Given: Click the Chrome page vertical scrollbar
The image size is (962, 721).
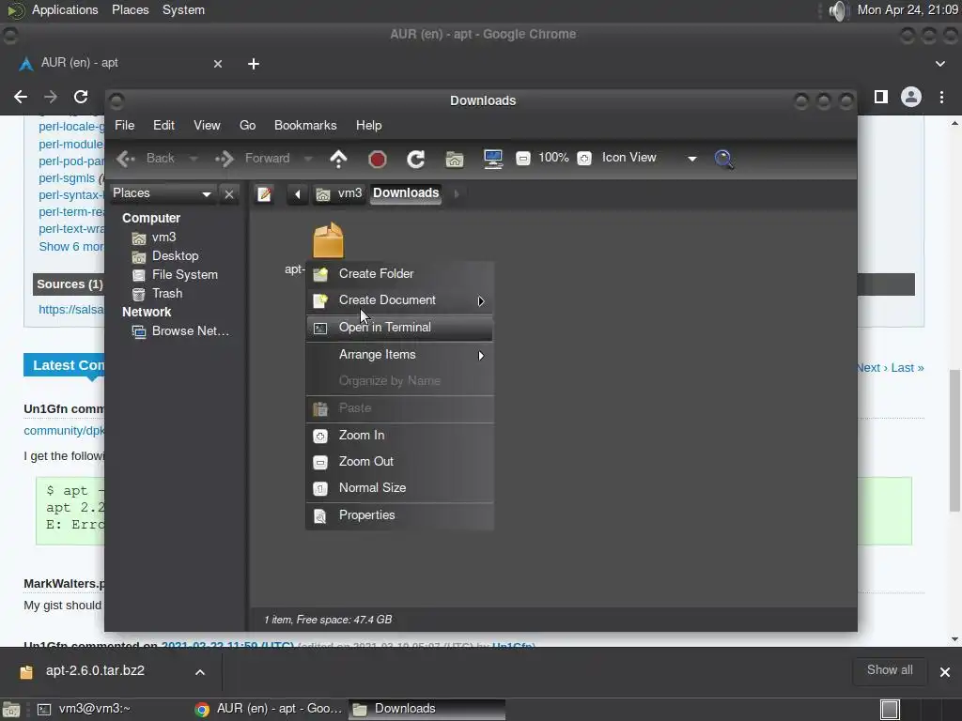Looking at the screenshot, I should click(954, 441).
